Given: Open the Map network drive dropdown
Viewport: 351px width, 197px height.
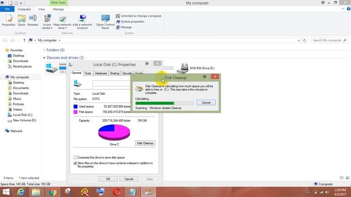Looking at the screenshot, I should click(62, 22).
